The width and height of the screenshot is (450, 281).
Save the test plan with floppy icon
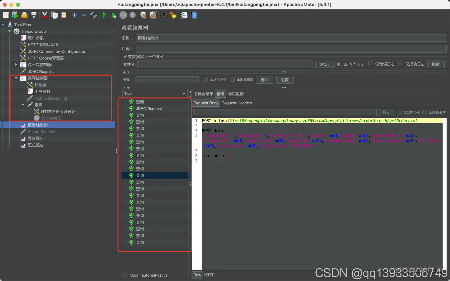(x=34, y=15)
